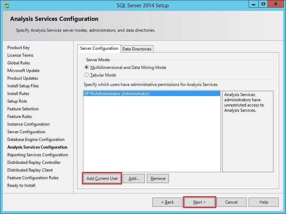The image size is (286, 214).
Task: Click Product Updates step in sidebar
Action: (23, 78)
